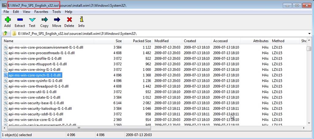Open the View menu
This screenshot has height=139, width=314.
coord(26,12)
